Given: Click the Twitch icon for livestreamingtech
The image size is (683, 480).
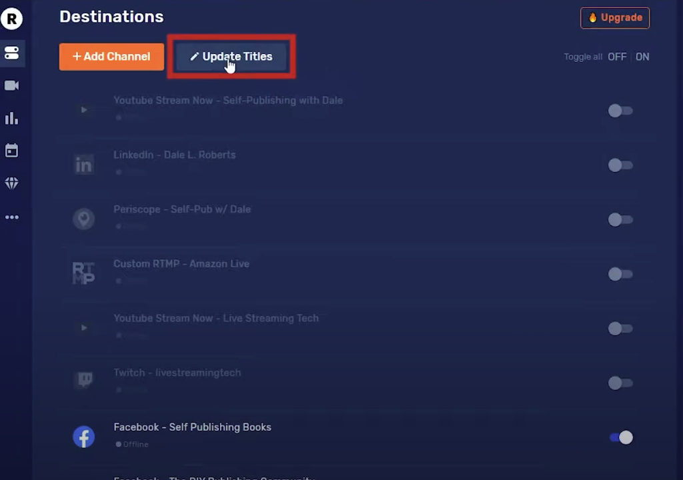Looking at the screenshot, I should click(83, 379).
